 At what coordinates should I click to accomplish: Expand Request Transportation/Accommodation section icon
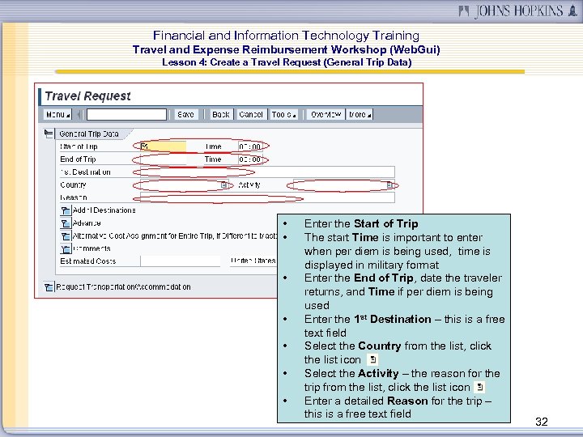(49, 286)
